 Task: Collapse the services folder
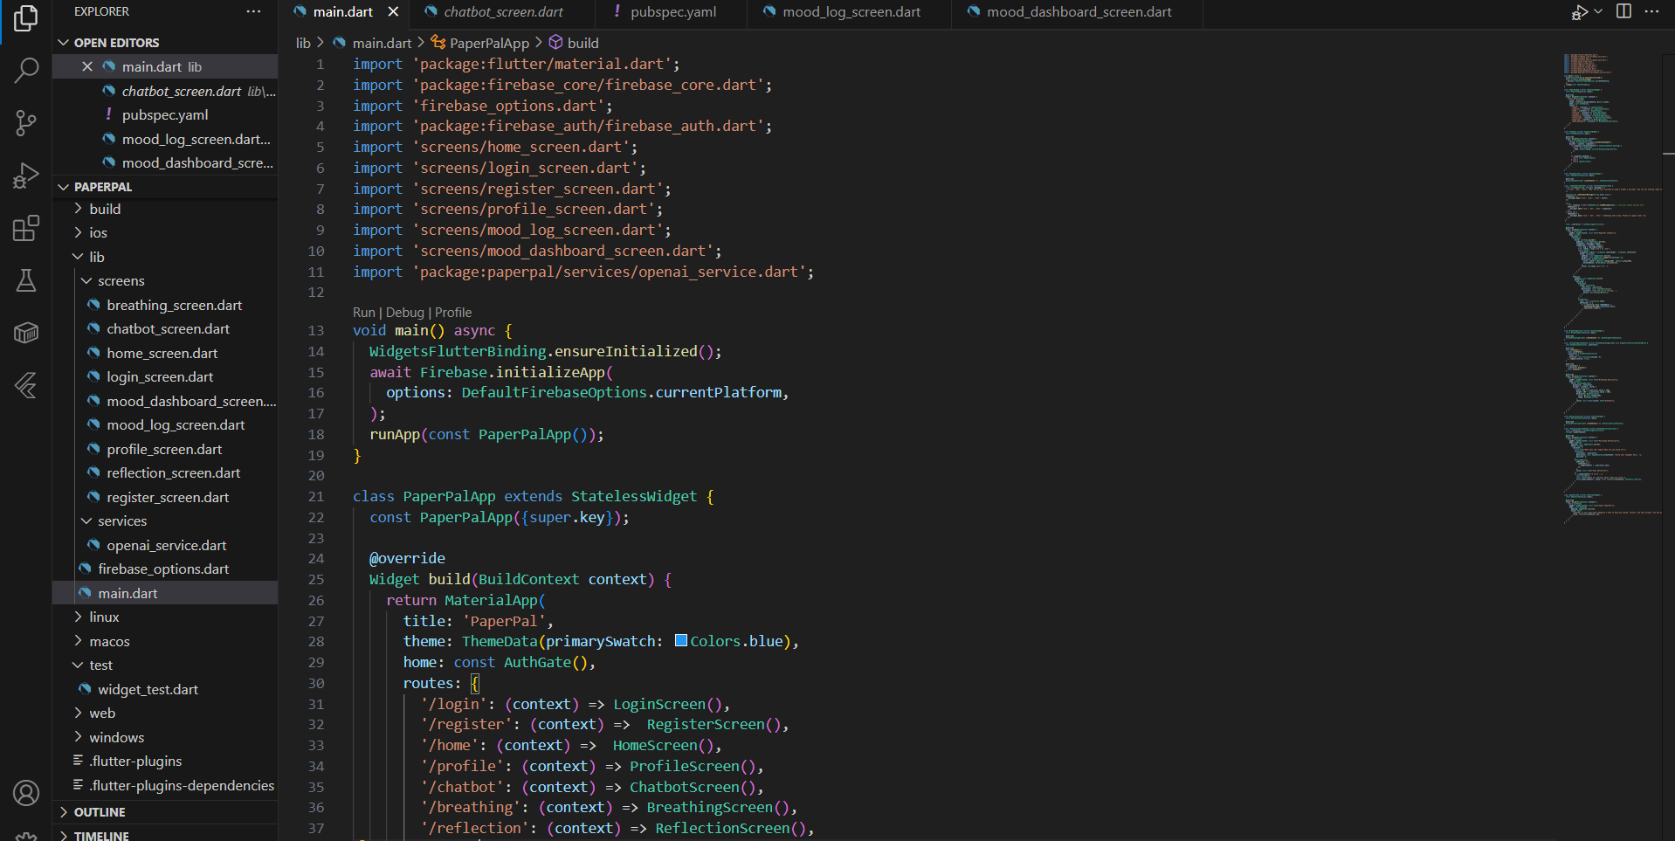coord(87,521)
